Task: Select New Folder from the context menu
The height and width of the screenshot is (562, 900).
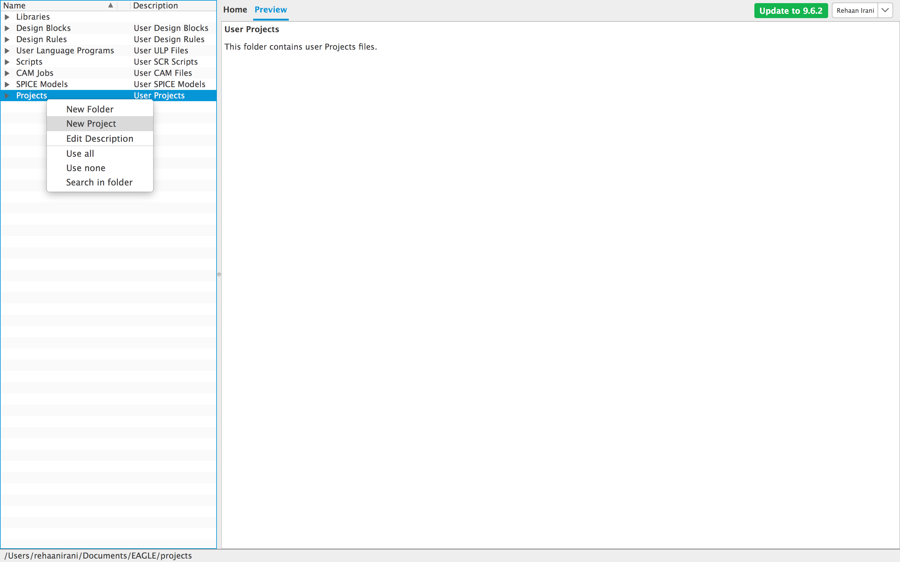Action: 90,109
